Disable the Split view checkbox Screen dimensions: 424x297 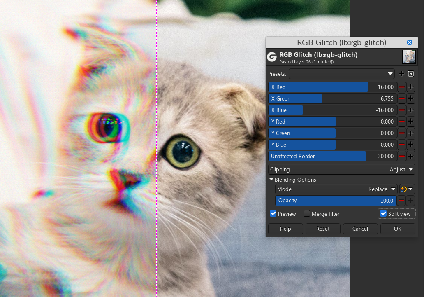[x=383, y=214]
